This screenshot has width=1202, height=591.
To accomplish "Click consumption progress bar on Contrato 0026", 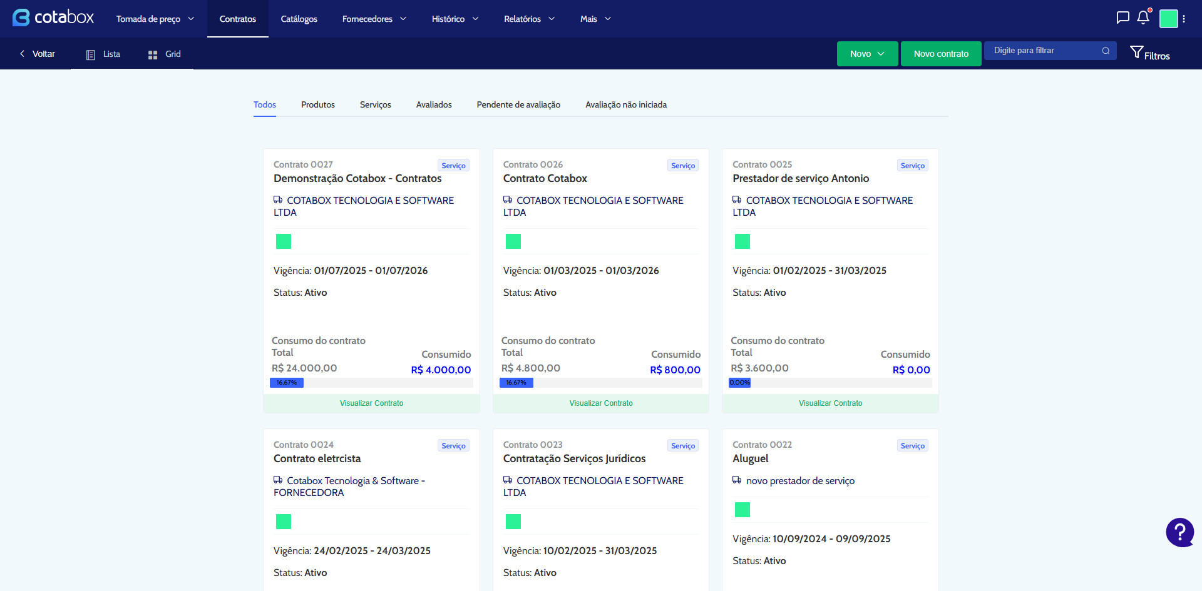I will tap(601, 383).
